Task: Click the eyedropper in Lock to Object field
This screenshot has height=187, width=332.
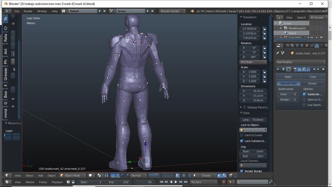Action: [x=265, y=130]
